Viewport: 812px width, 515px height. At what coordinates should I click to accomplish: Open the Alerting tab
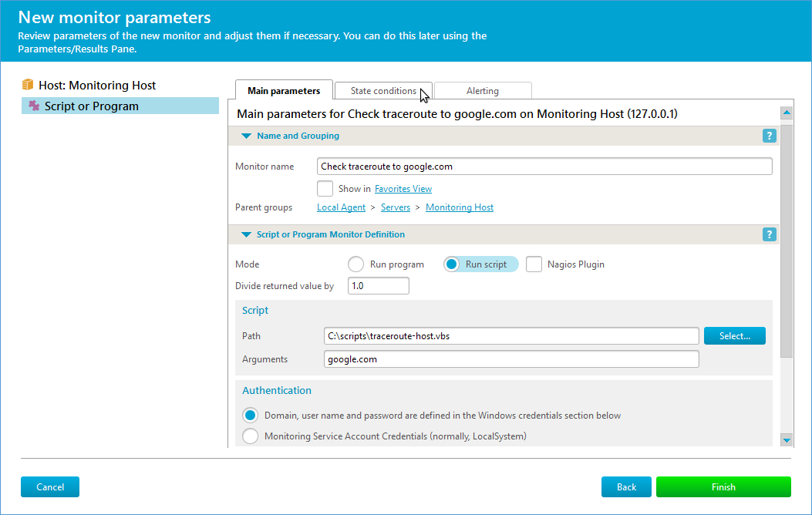click(483, 90)
